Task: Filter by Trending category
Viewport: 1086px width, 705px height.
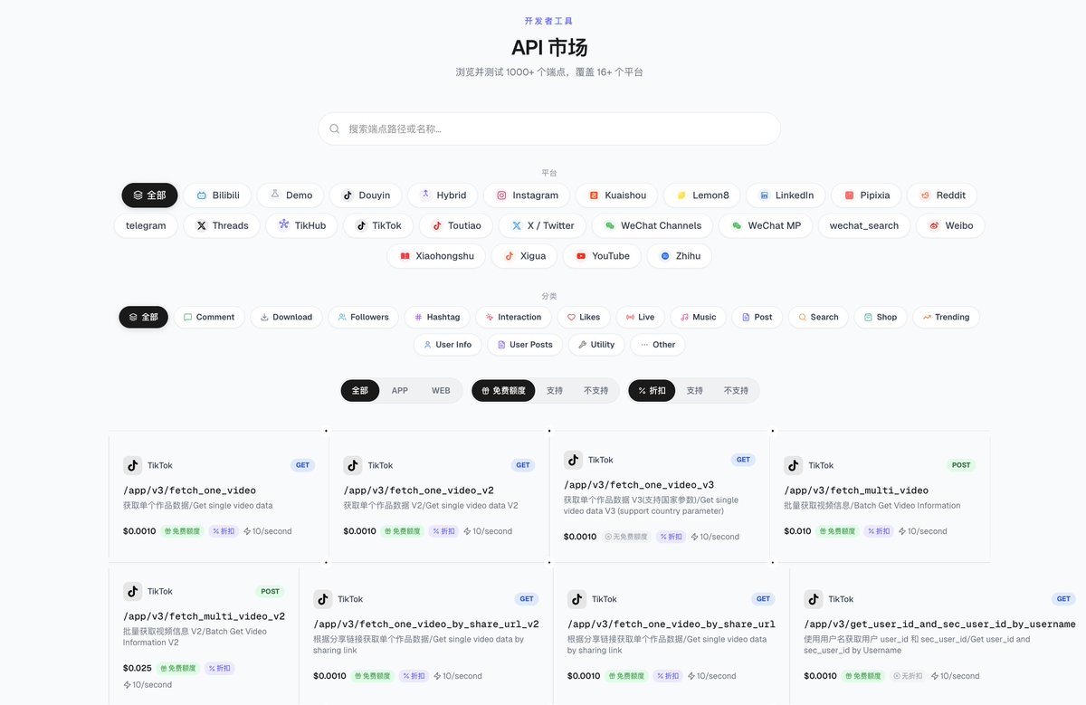Action: [x=946, y=317]
